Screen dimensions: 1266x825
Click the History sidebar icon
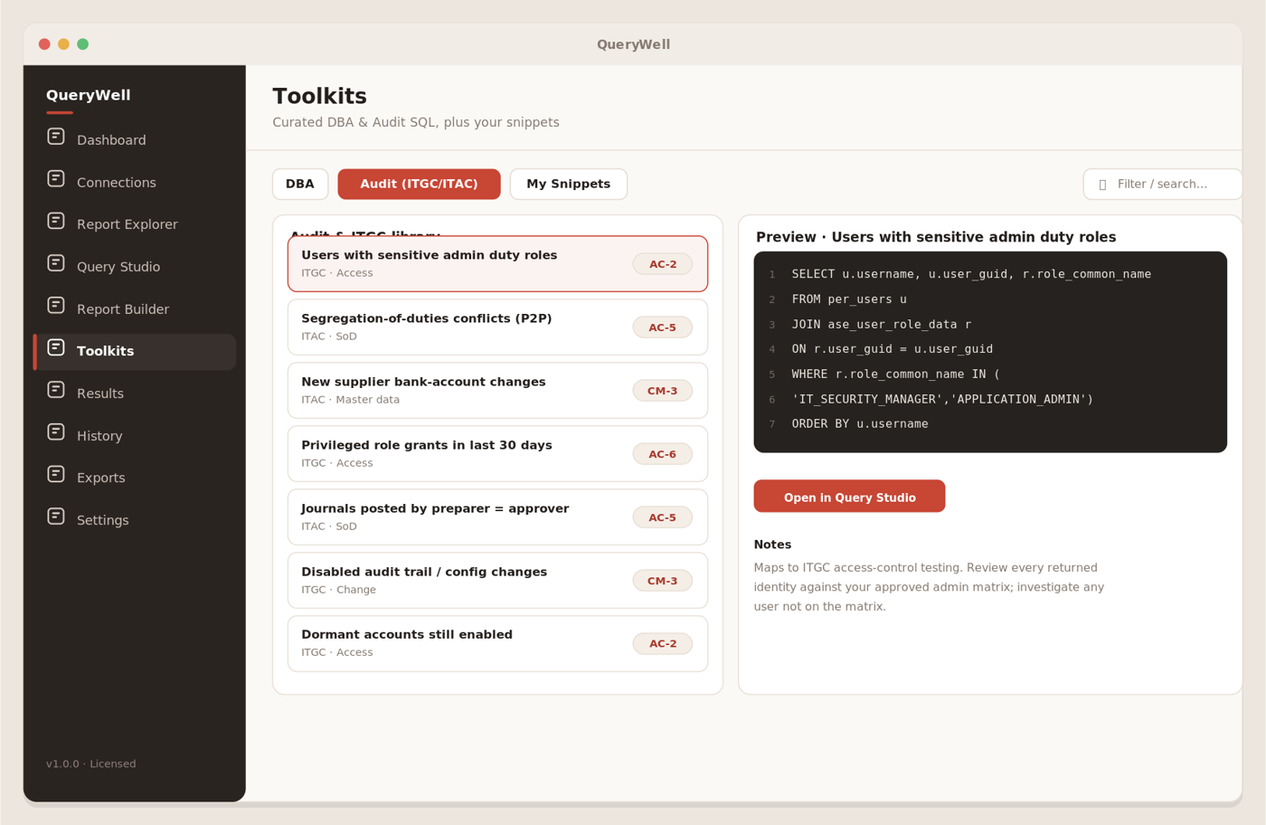coord(56,432)
